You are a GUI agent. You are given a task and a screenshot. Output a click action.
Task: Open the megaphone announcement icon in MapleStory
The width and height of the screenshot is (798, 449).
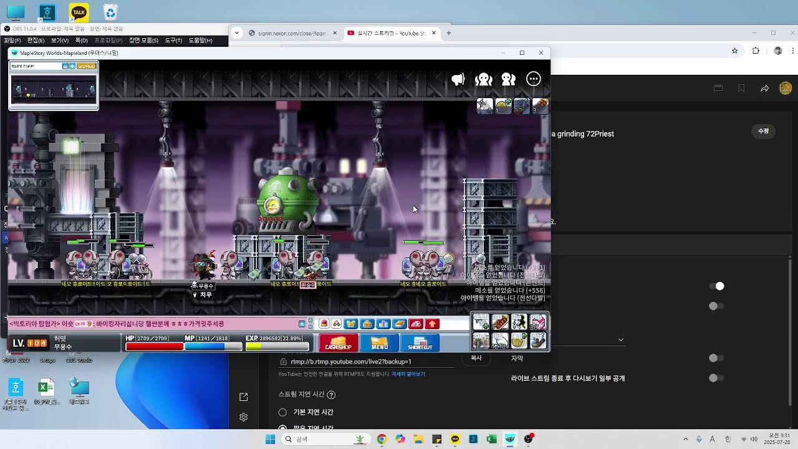(x=458, y=79)
